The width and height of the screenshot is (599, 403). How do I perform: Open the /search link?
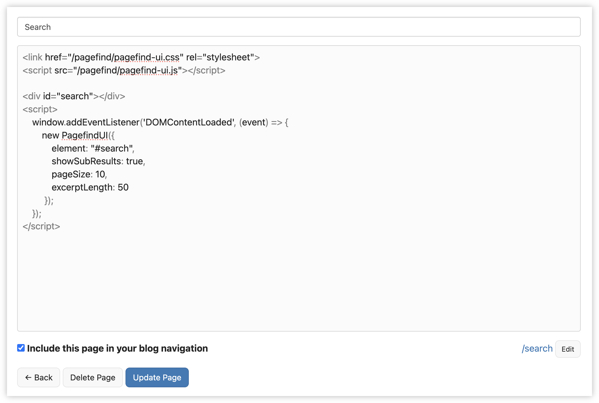537,348
